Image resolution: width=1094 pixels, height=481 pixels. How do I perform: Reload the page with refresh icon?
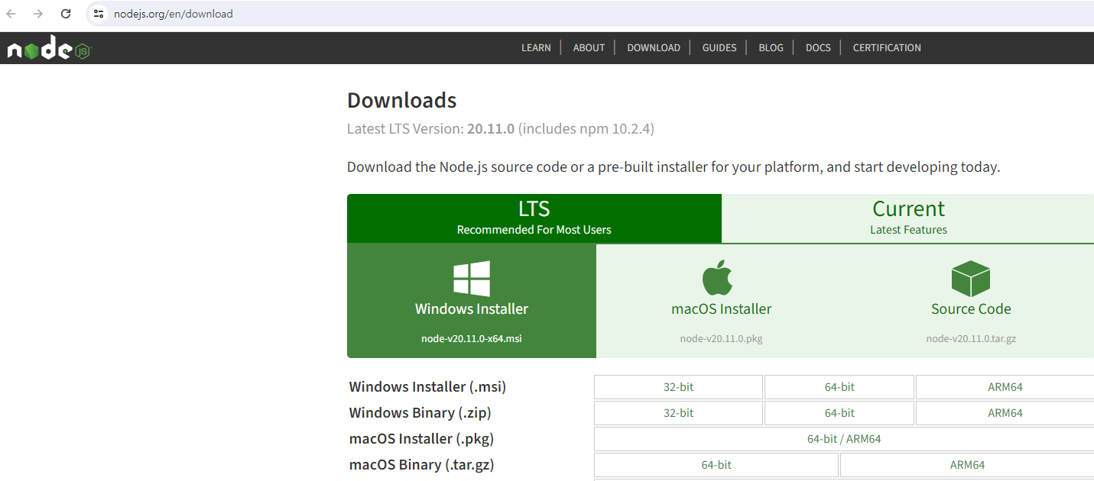(x=66, y=14)
